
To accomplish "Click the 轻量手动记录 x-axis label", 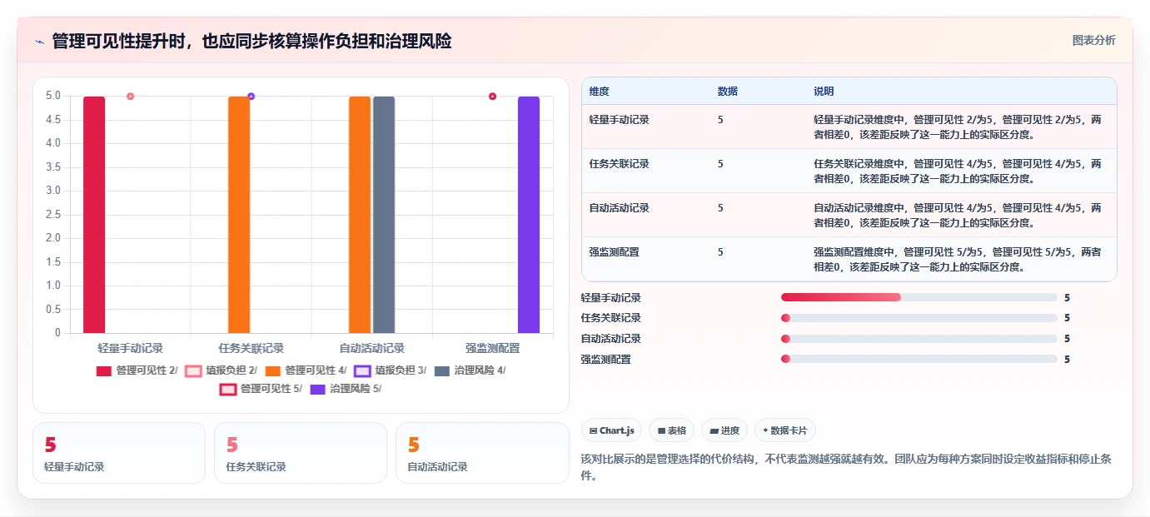I will click(x=131, y=348).
